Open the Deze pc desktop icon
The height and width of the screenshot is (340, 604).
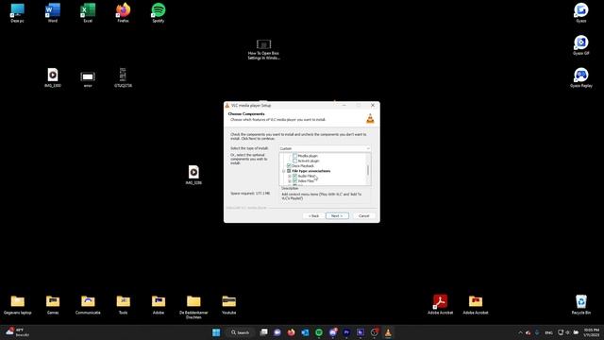click(17, 12)
